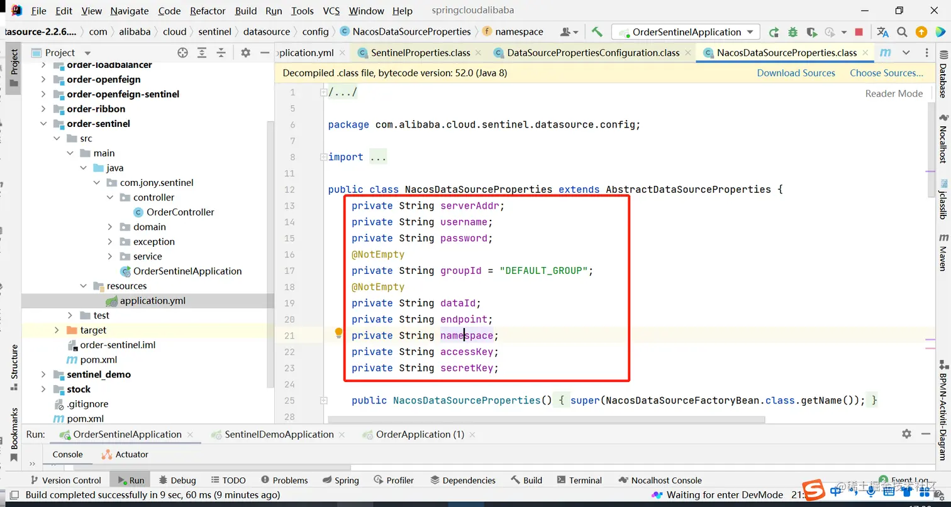This screenshot has height=507, width=951.
Task: Collapse the order-sentinel module node
Action: pos(43,124)
